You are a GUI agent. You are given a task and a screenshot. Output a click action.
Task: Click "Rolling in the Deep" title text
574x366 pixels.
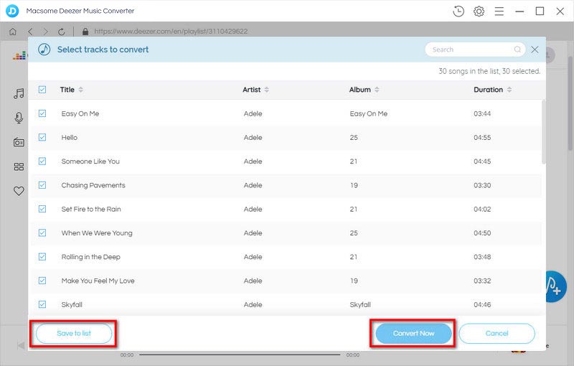[x=91, y=257]
